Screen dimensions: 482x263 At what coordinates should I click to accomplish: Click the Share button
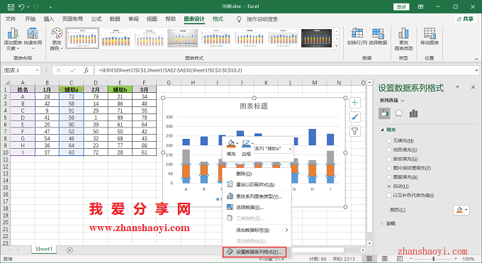coord(465,19)
